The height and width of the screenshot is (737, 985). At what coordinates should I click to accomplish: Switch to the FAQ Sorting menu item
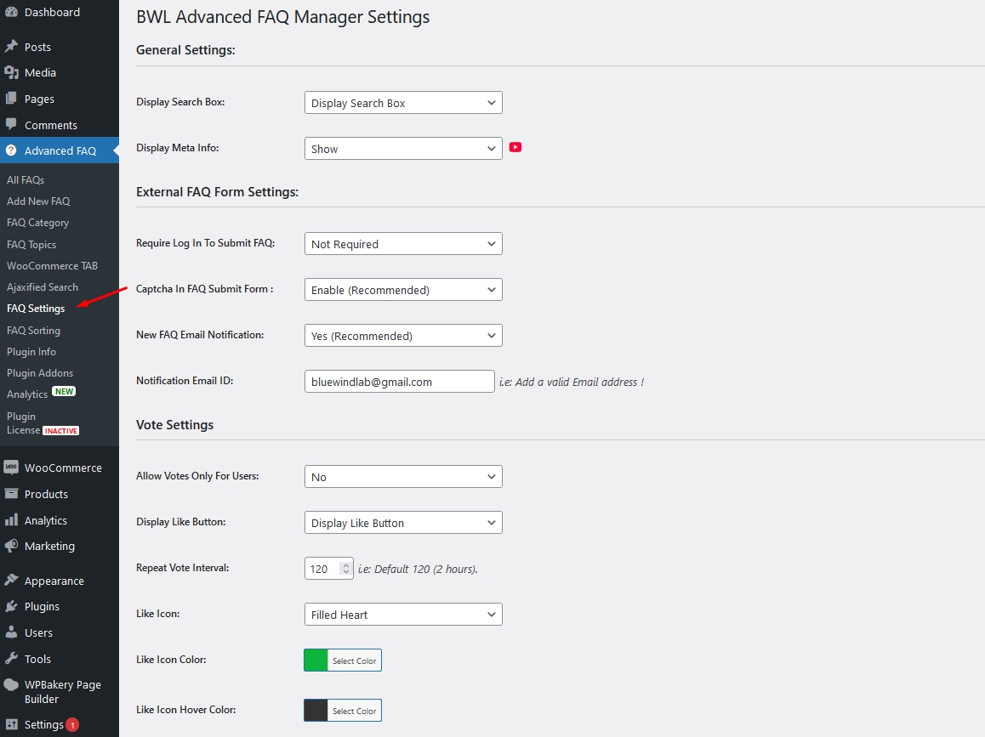(31, 330)
